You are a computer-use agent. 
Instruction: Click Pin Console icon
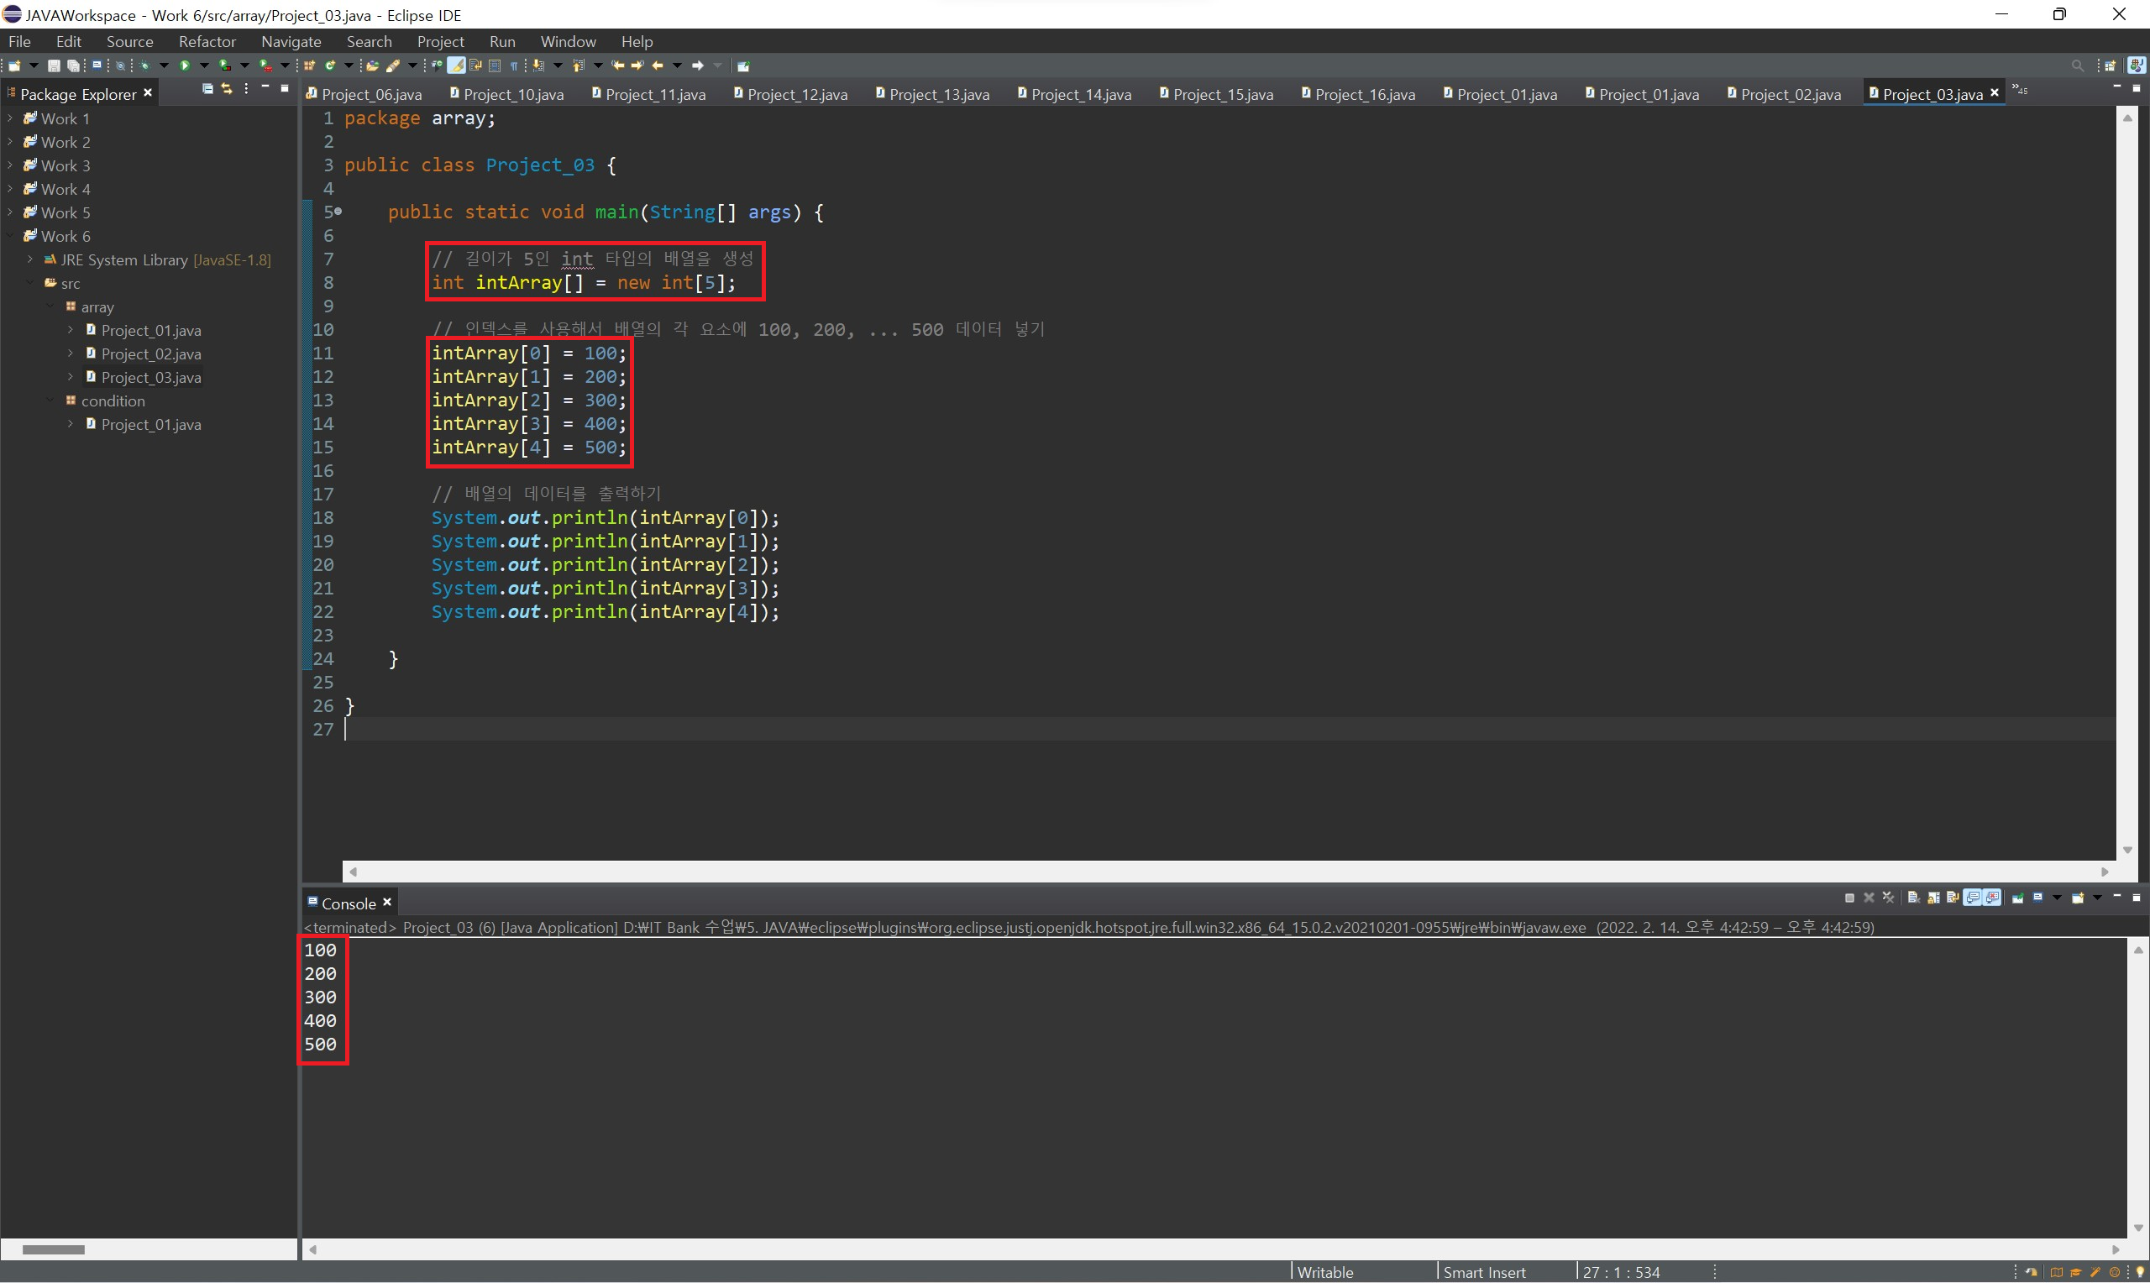pos(2018,898)
